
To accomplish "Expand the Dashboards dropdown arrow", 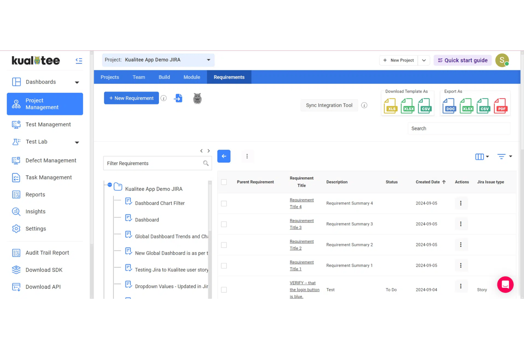I will click(77, 82).
